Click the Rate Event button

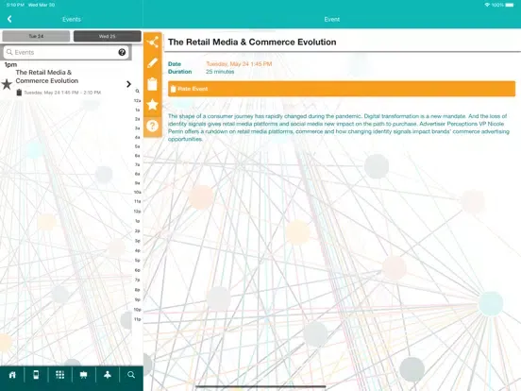[342, 89]
